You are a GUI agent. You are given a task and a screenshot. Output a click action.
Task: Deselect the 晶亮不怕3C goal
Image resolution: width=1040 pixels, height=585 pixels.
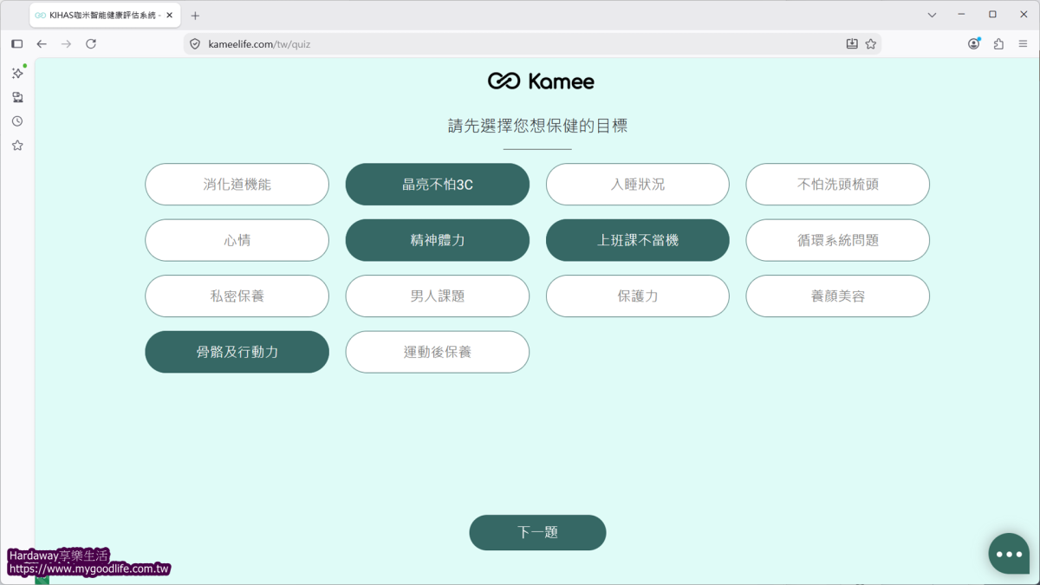click(x=438, y=185)
